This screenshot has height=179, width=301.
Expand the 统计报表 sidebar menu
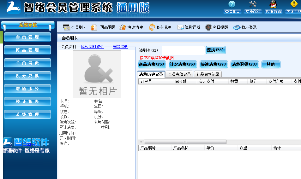pos(27,101)
